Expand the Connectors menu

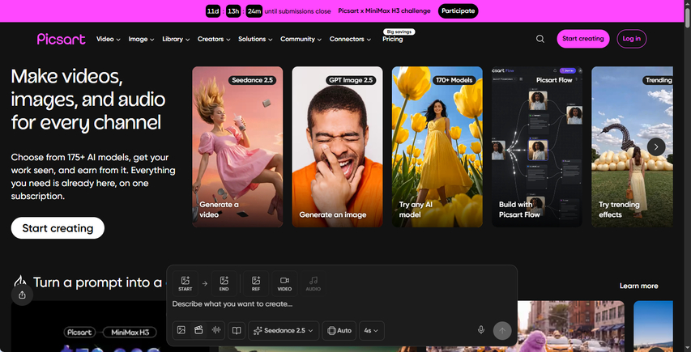(350, 39)
